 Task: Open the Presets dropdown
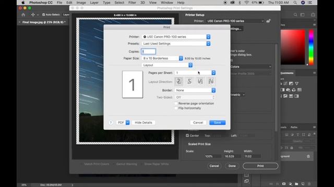[176, 44]
